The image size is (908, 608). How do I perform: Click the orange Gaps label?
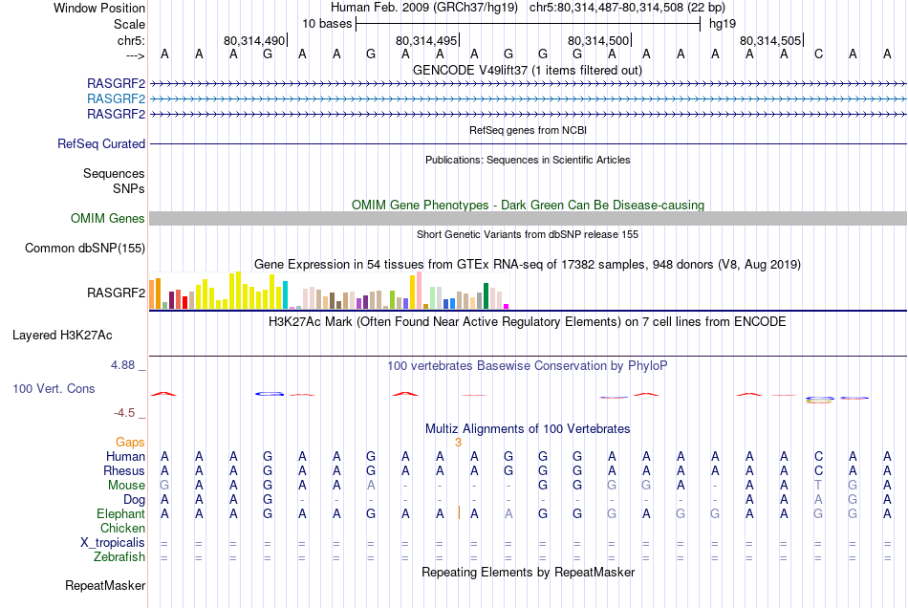tap(130, 442)
